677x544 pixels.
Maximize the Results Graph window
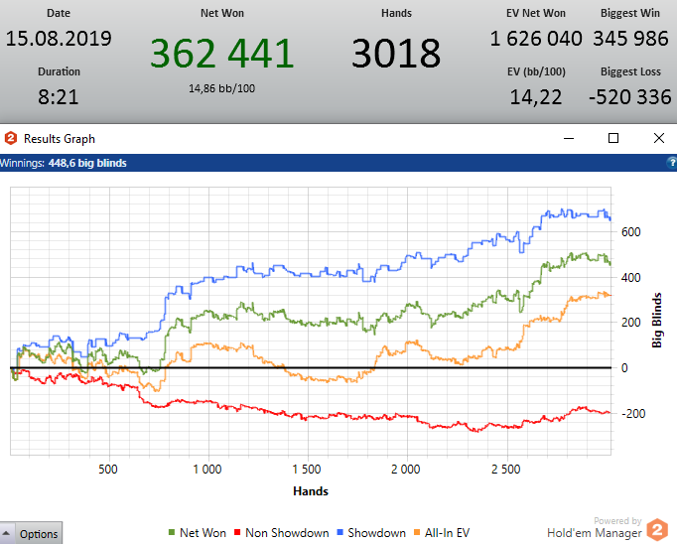pos(613,138)
